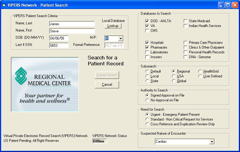The height and width of the screenshot is (152, 240).
Task: Click the Last Name input field
Action: tap(72, 24)
